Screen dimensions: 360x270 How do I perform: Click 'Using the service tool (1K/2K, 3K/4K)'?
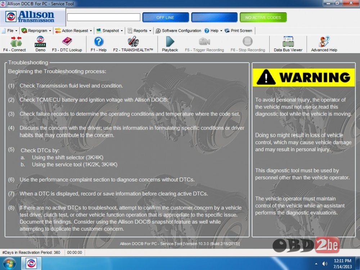point(75,165)
